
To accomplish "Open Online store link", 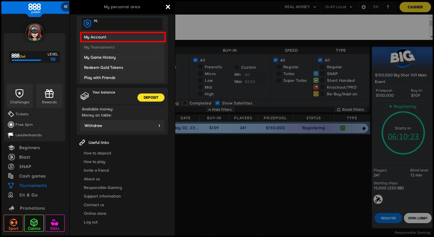I will pyautogui.click(x=95, y=214).
